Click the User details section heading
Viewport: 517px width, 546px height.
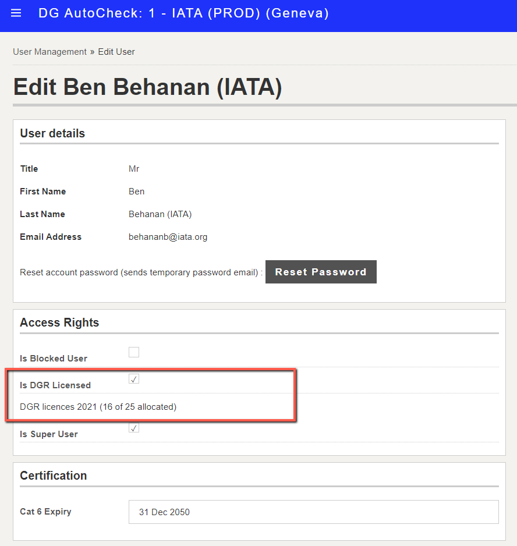click(x=52, y=133)
